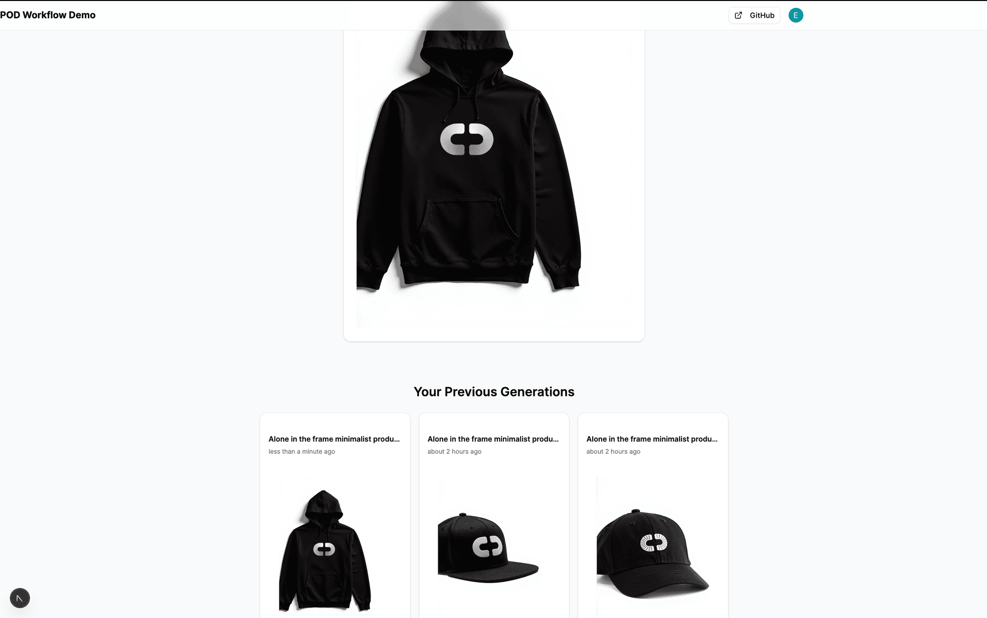Click the dotted logo on the curved-brim cap
Screen dimensions: 987x618
click(x=654, y=543)
